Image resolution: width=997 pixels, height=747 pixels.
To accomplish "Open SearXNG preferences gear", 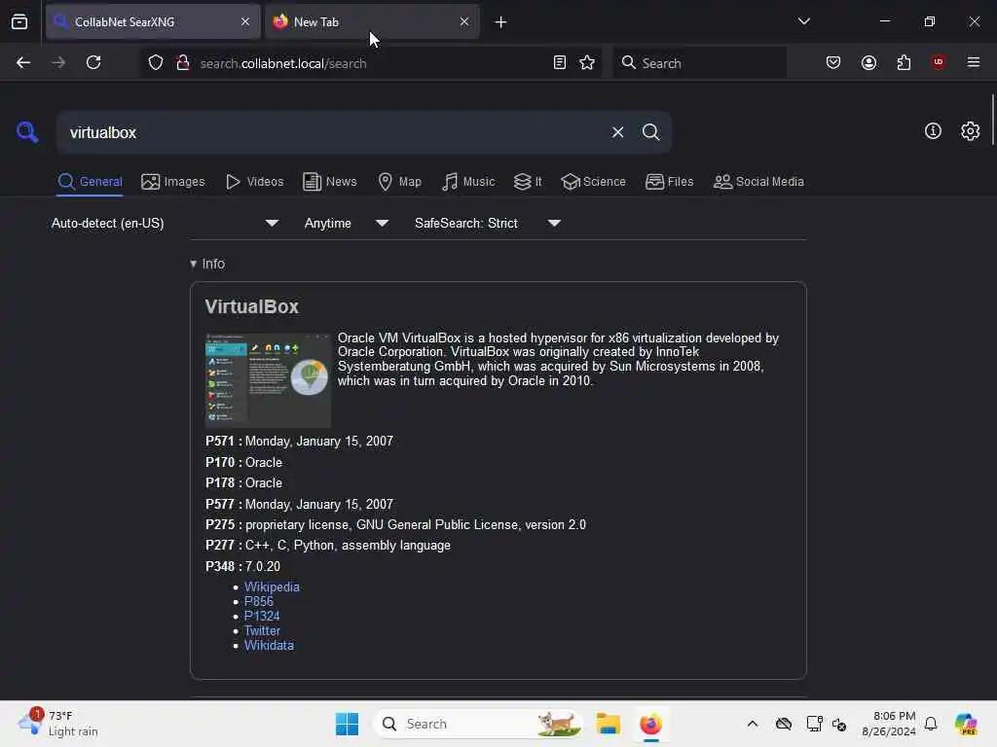I will pyautogui.click(x=970, y=131).
